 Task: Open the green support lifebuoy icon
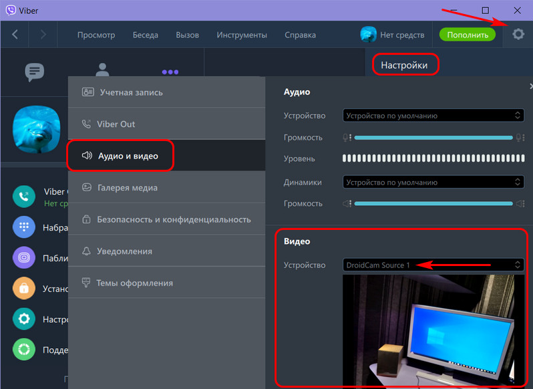point(24,349)
